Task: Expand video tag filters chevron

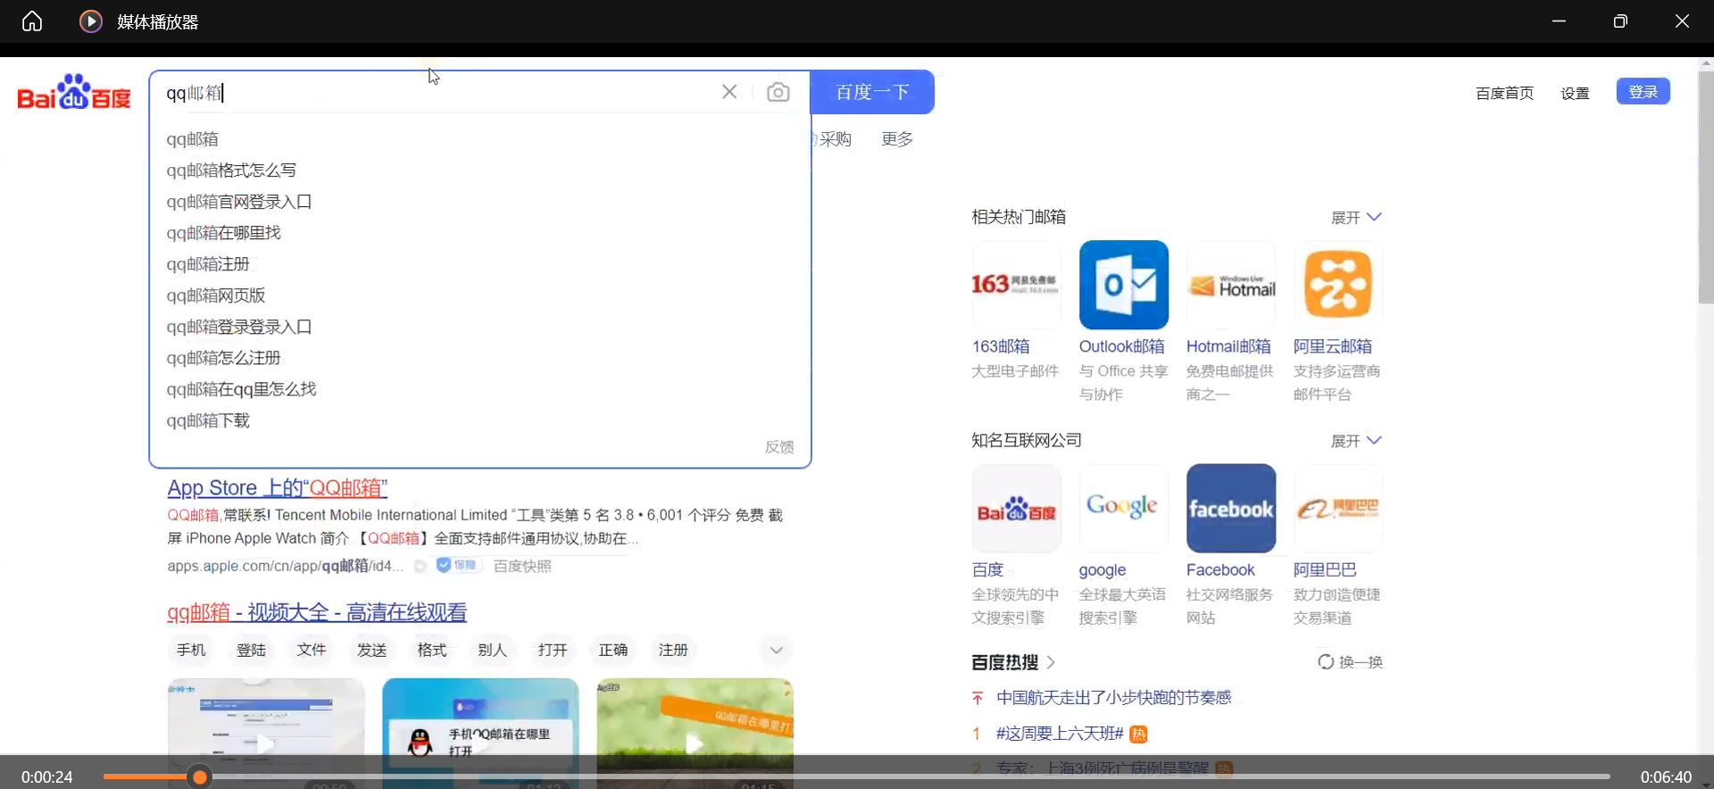Action: pyautogui.click(x=777, y=651)
